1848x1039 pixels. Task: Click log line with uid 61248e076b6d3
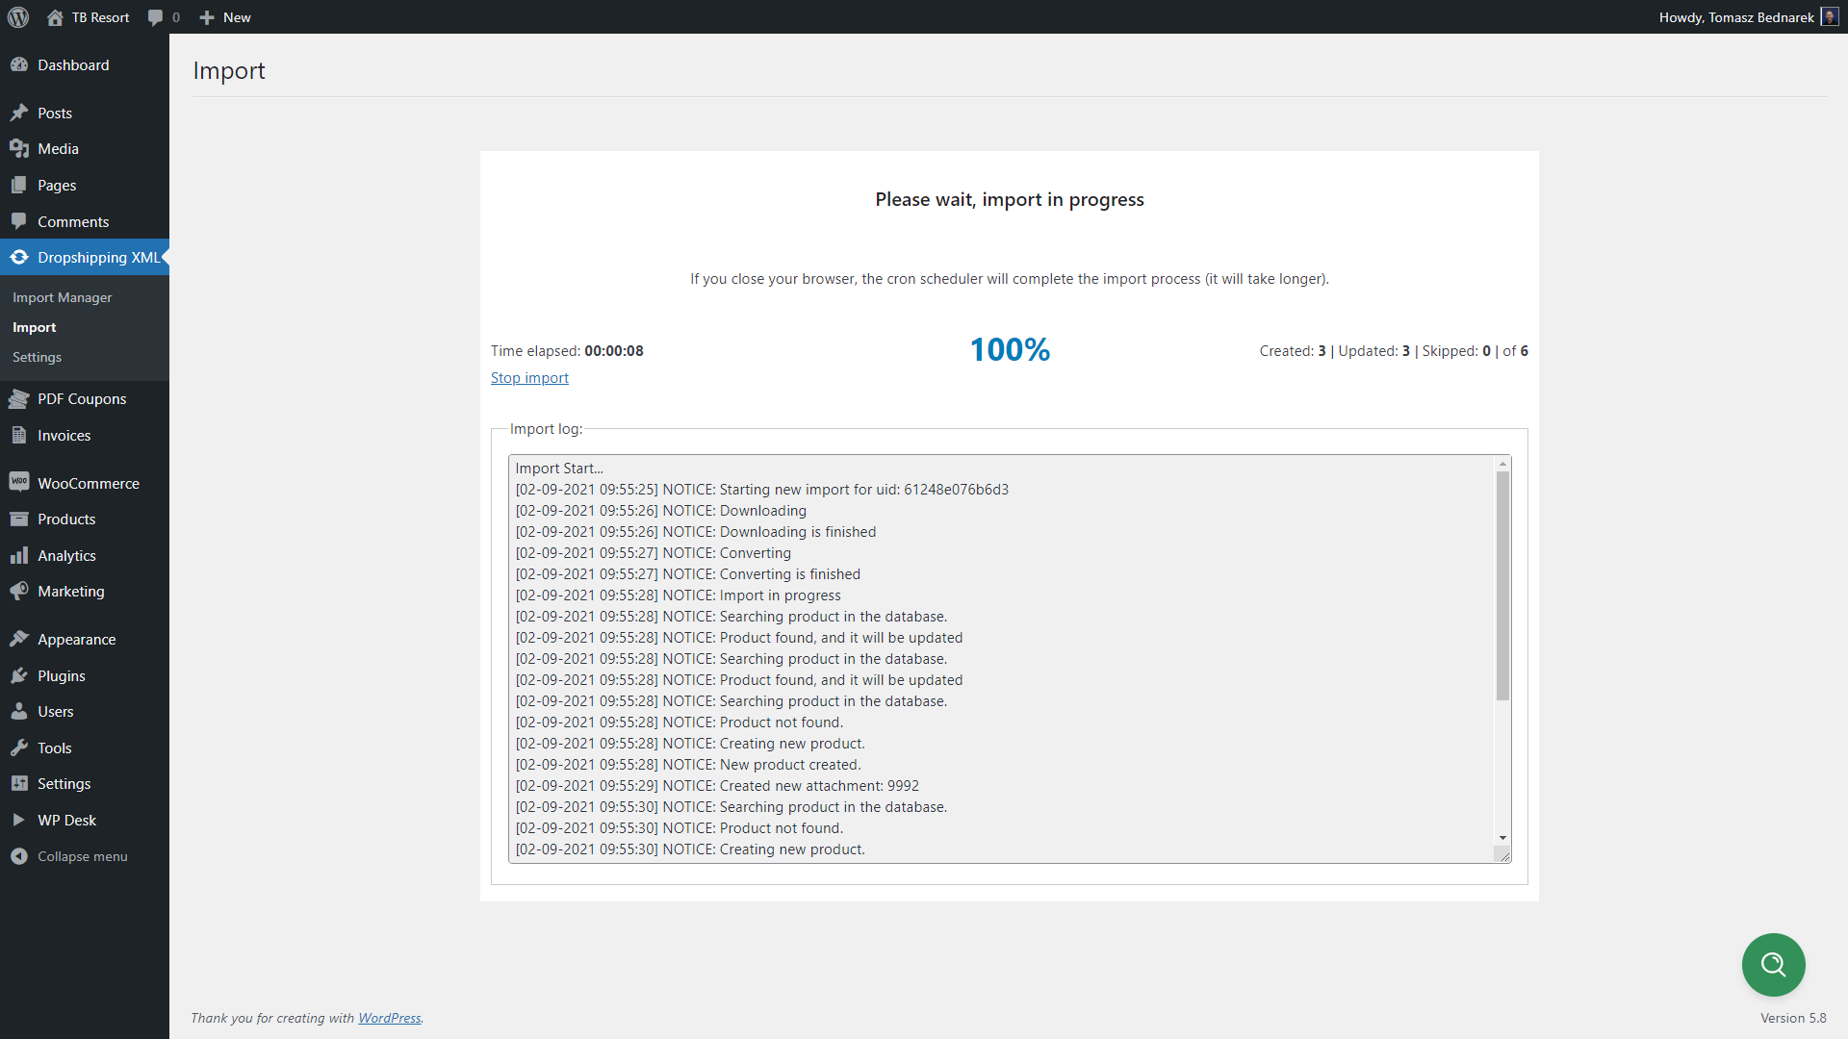click(761, 490)
